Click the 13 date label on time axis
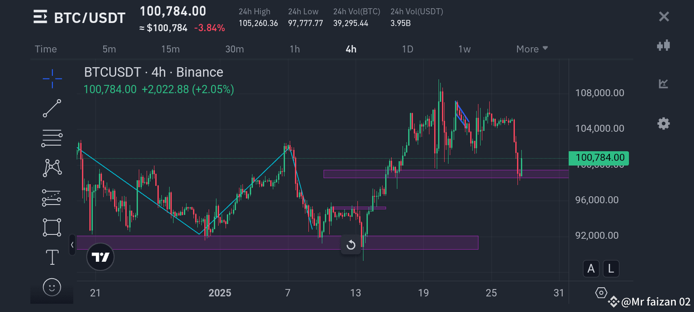 [x=356, y=293]
